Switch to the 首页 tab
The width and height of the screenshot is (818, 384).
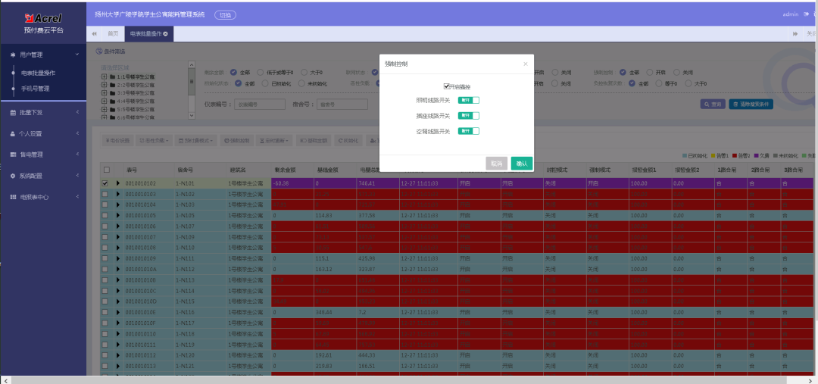coord(113,33)
